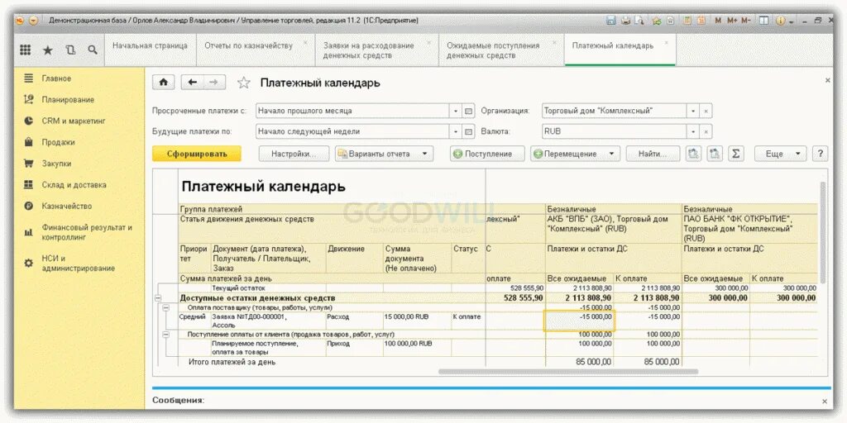Open the main menu arrow in the title bar
The height and width of the screenshot is (423, 847).
pos(33,21)
